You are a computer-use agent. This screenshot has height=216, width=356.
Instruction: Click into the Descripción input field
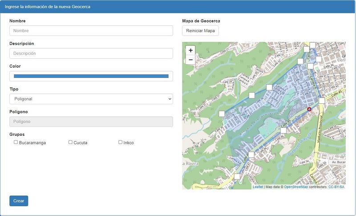click(91, 53)
